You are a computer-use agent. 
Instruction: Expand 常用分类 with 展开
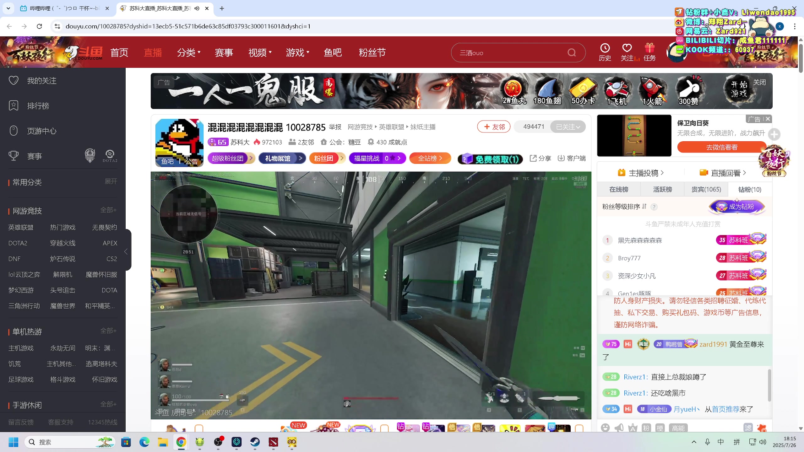point(111,181)
